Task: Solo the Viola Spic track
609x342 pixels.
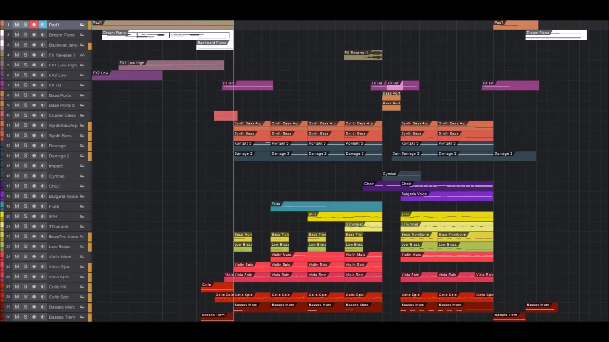Action: coord(25,277)
